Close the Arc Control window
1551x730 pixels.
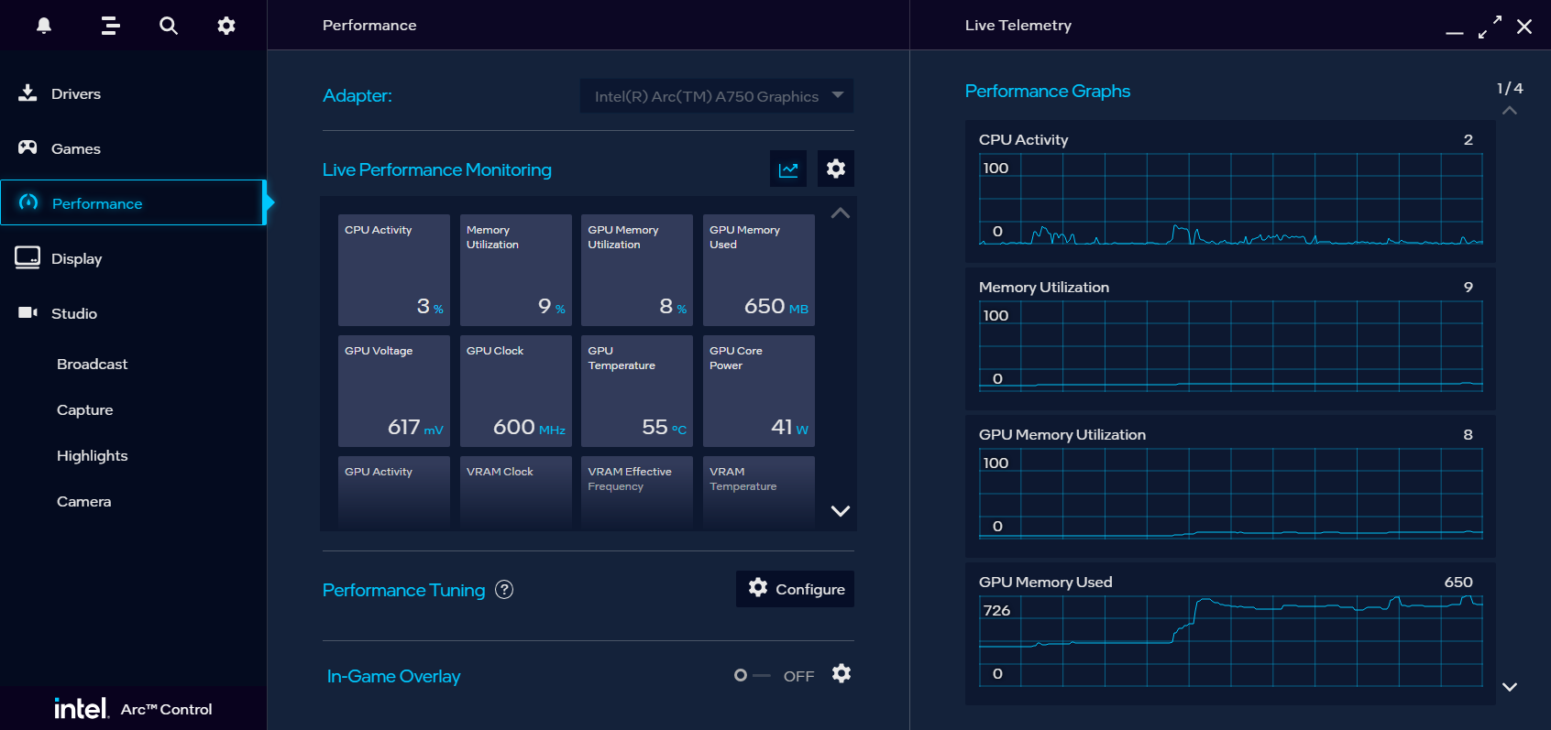pos(1524,27)
